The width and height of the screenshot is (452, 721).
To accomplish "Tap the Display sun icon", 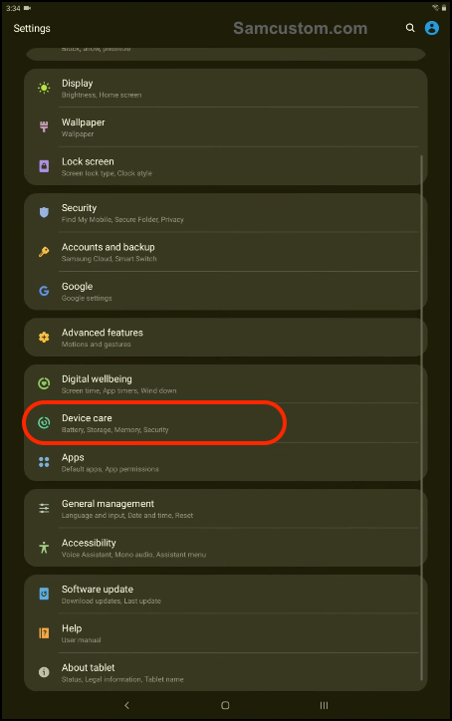I will 44,88.
